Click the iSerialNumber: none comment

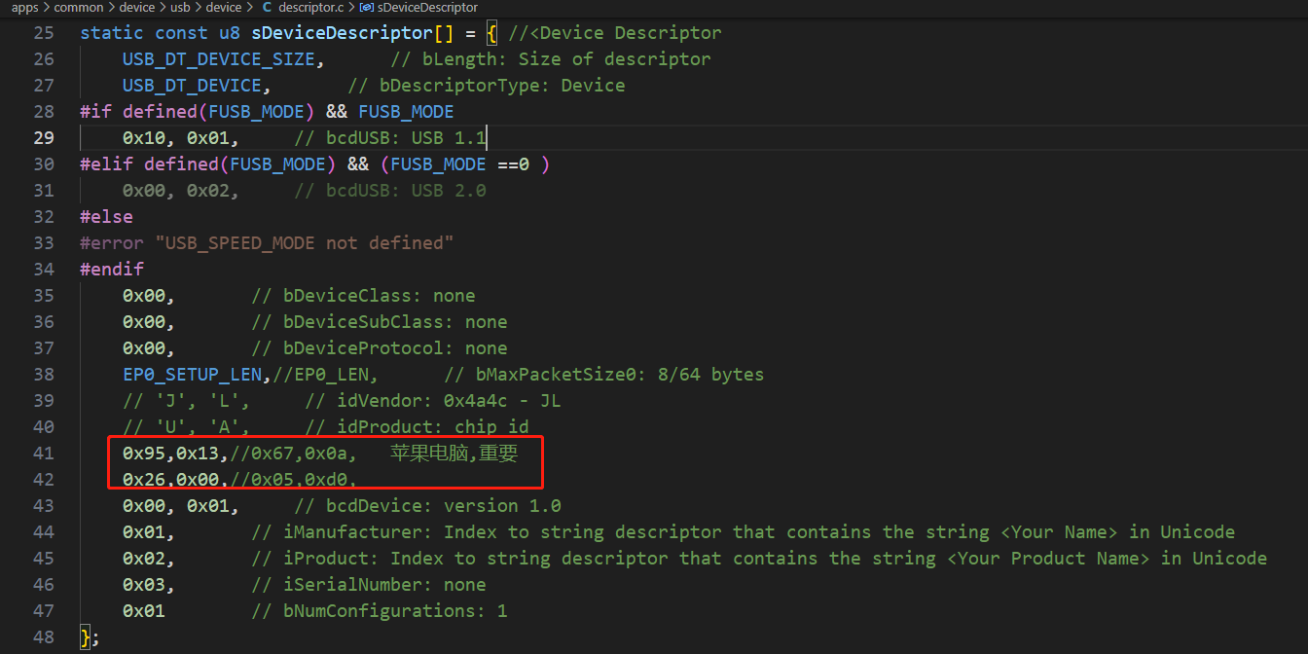click(369, 585)
